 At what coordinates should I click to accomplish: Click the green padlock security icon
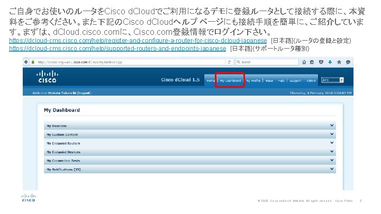tap(33, 62)
